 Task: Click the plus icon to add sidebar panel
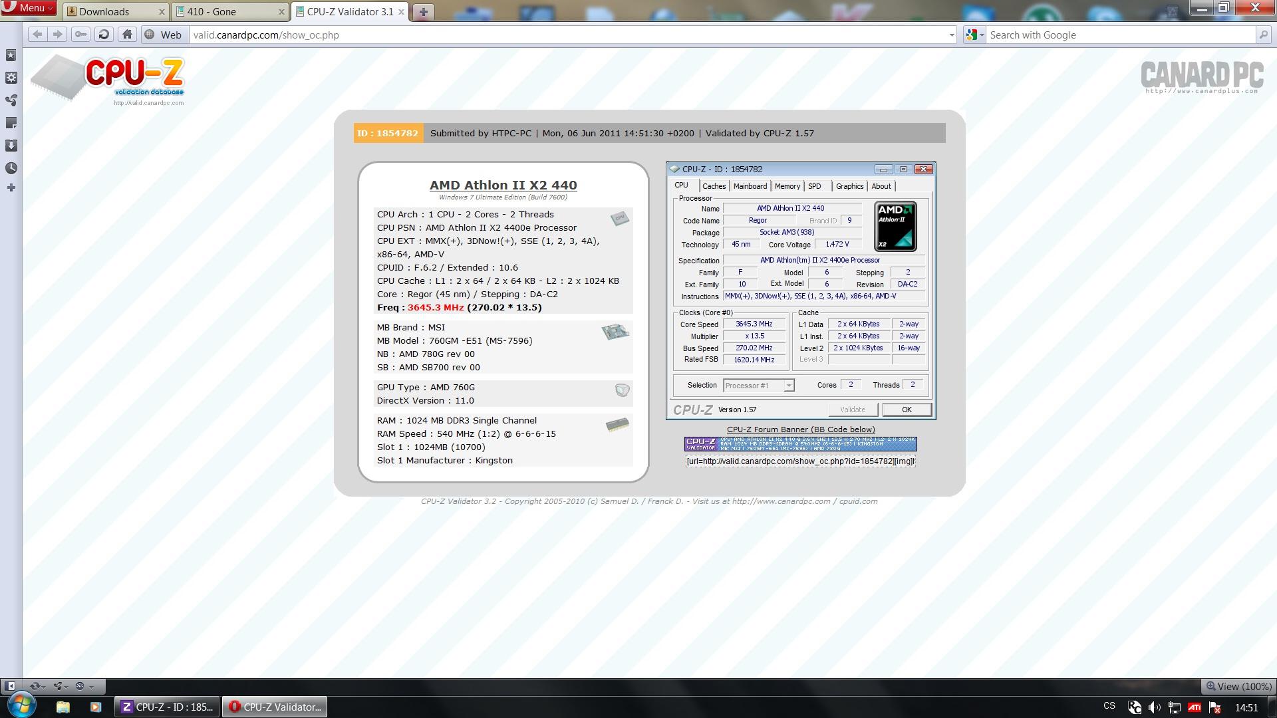11,188
